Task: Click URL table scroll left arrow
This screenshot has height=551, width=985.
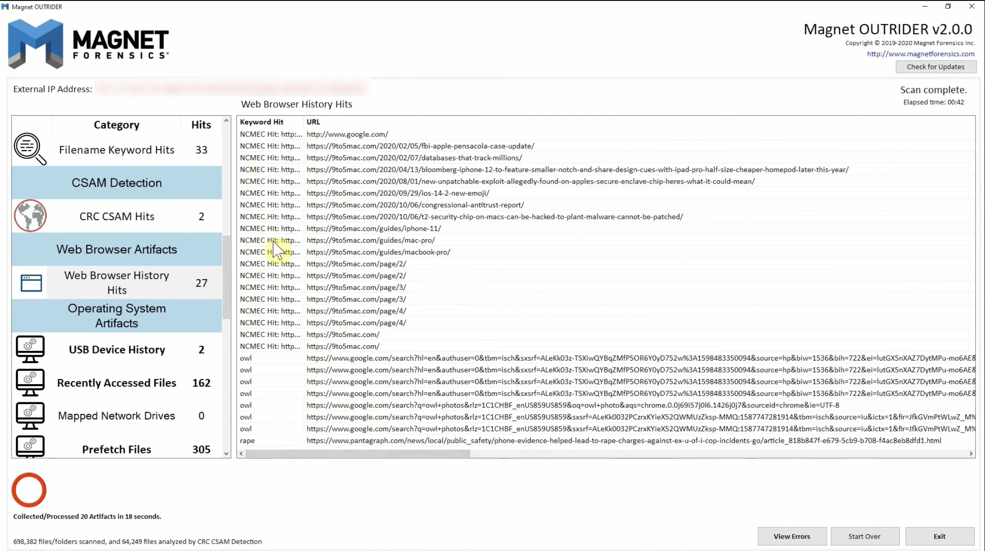Action: [x=241, y=453]
